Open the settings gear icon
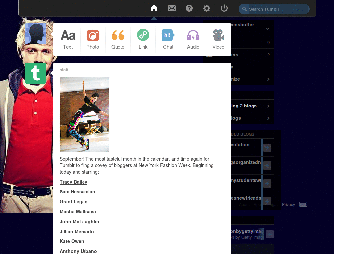The width and height of the screenshot is (338, 254). tap(207, 8)
